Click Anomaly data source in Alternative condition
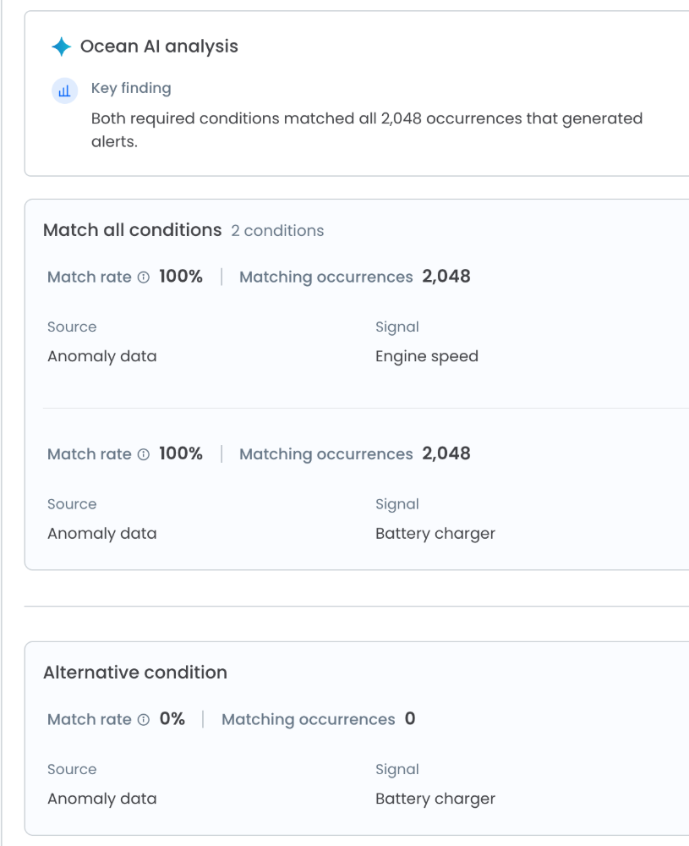 pos(102,799)
